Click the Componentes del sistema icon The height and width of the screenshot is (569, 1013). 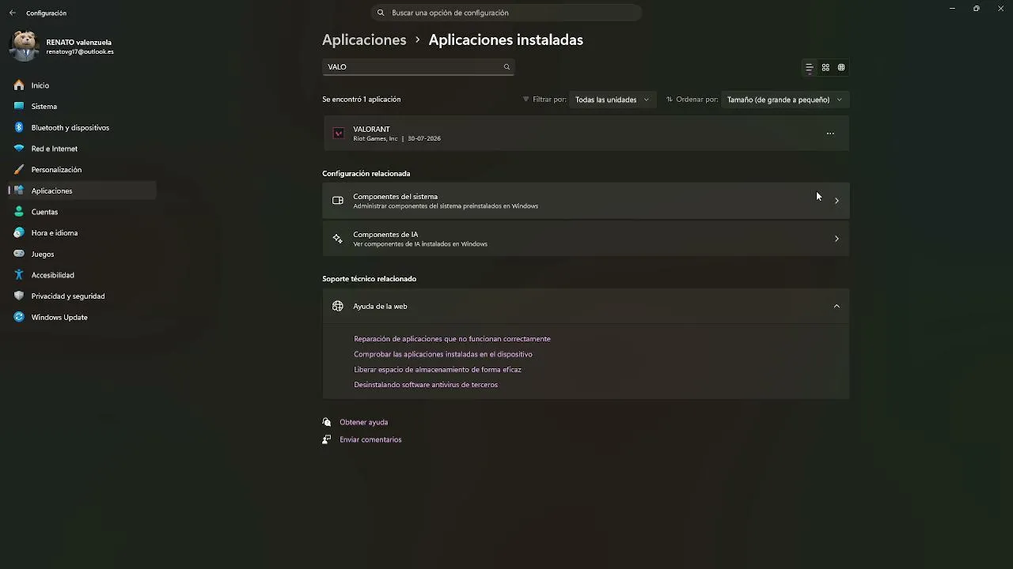[x=338, y=201]
